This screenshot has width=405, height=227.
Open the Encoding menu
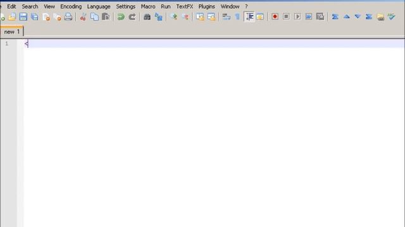click(71, 6)
